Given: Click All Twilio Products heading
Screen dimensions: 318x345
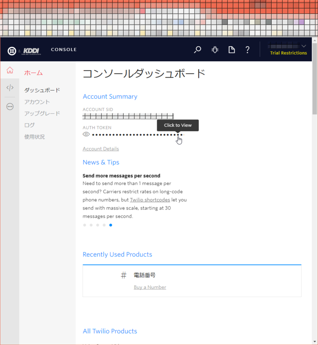Looking at the screenshot, I should [110, 331].
